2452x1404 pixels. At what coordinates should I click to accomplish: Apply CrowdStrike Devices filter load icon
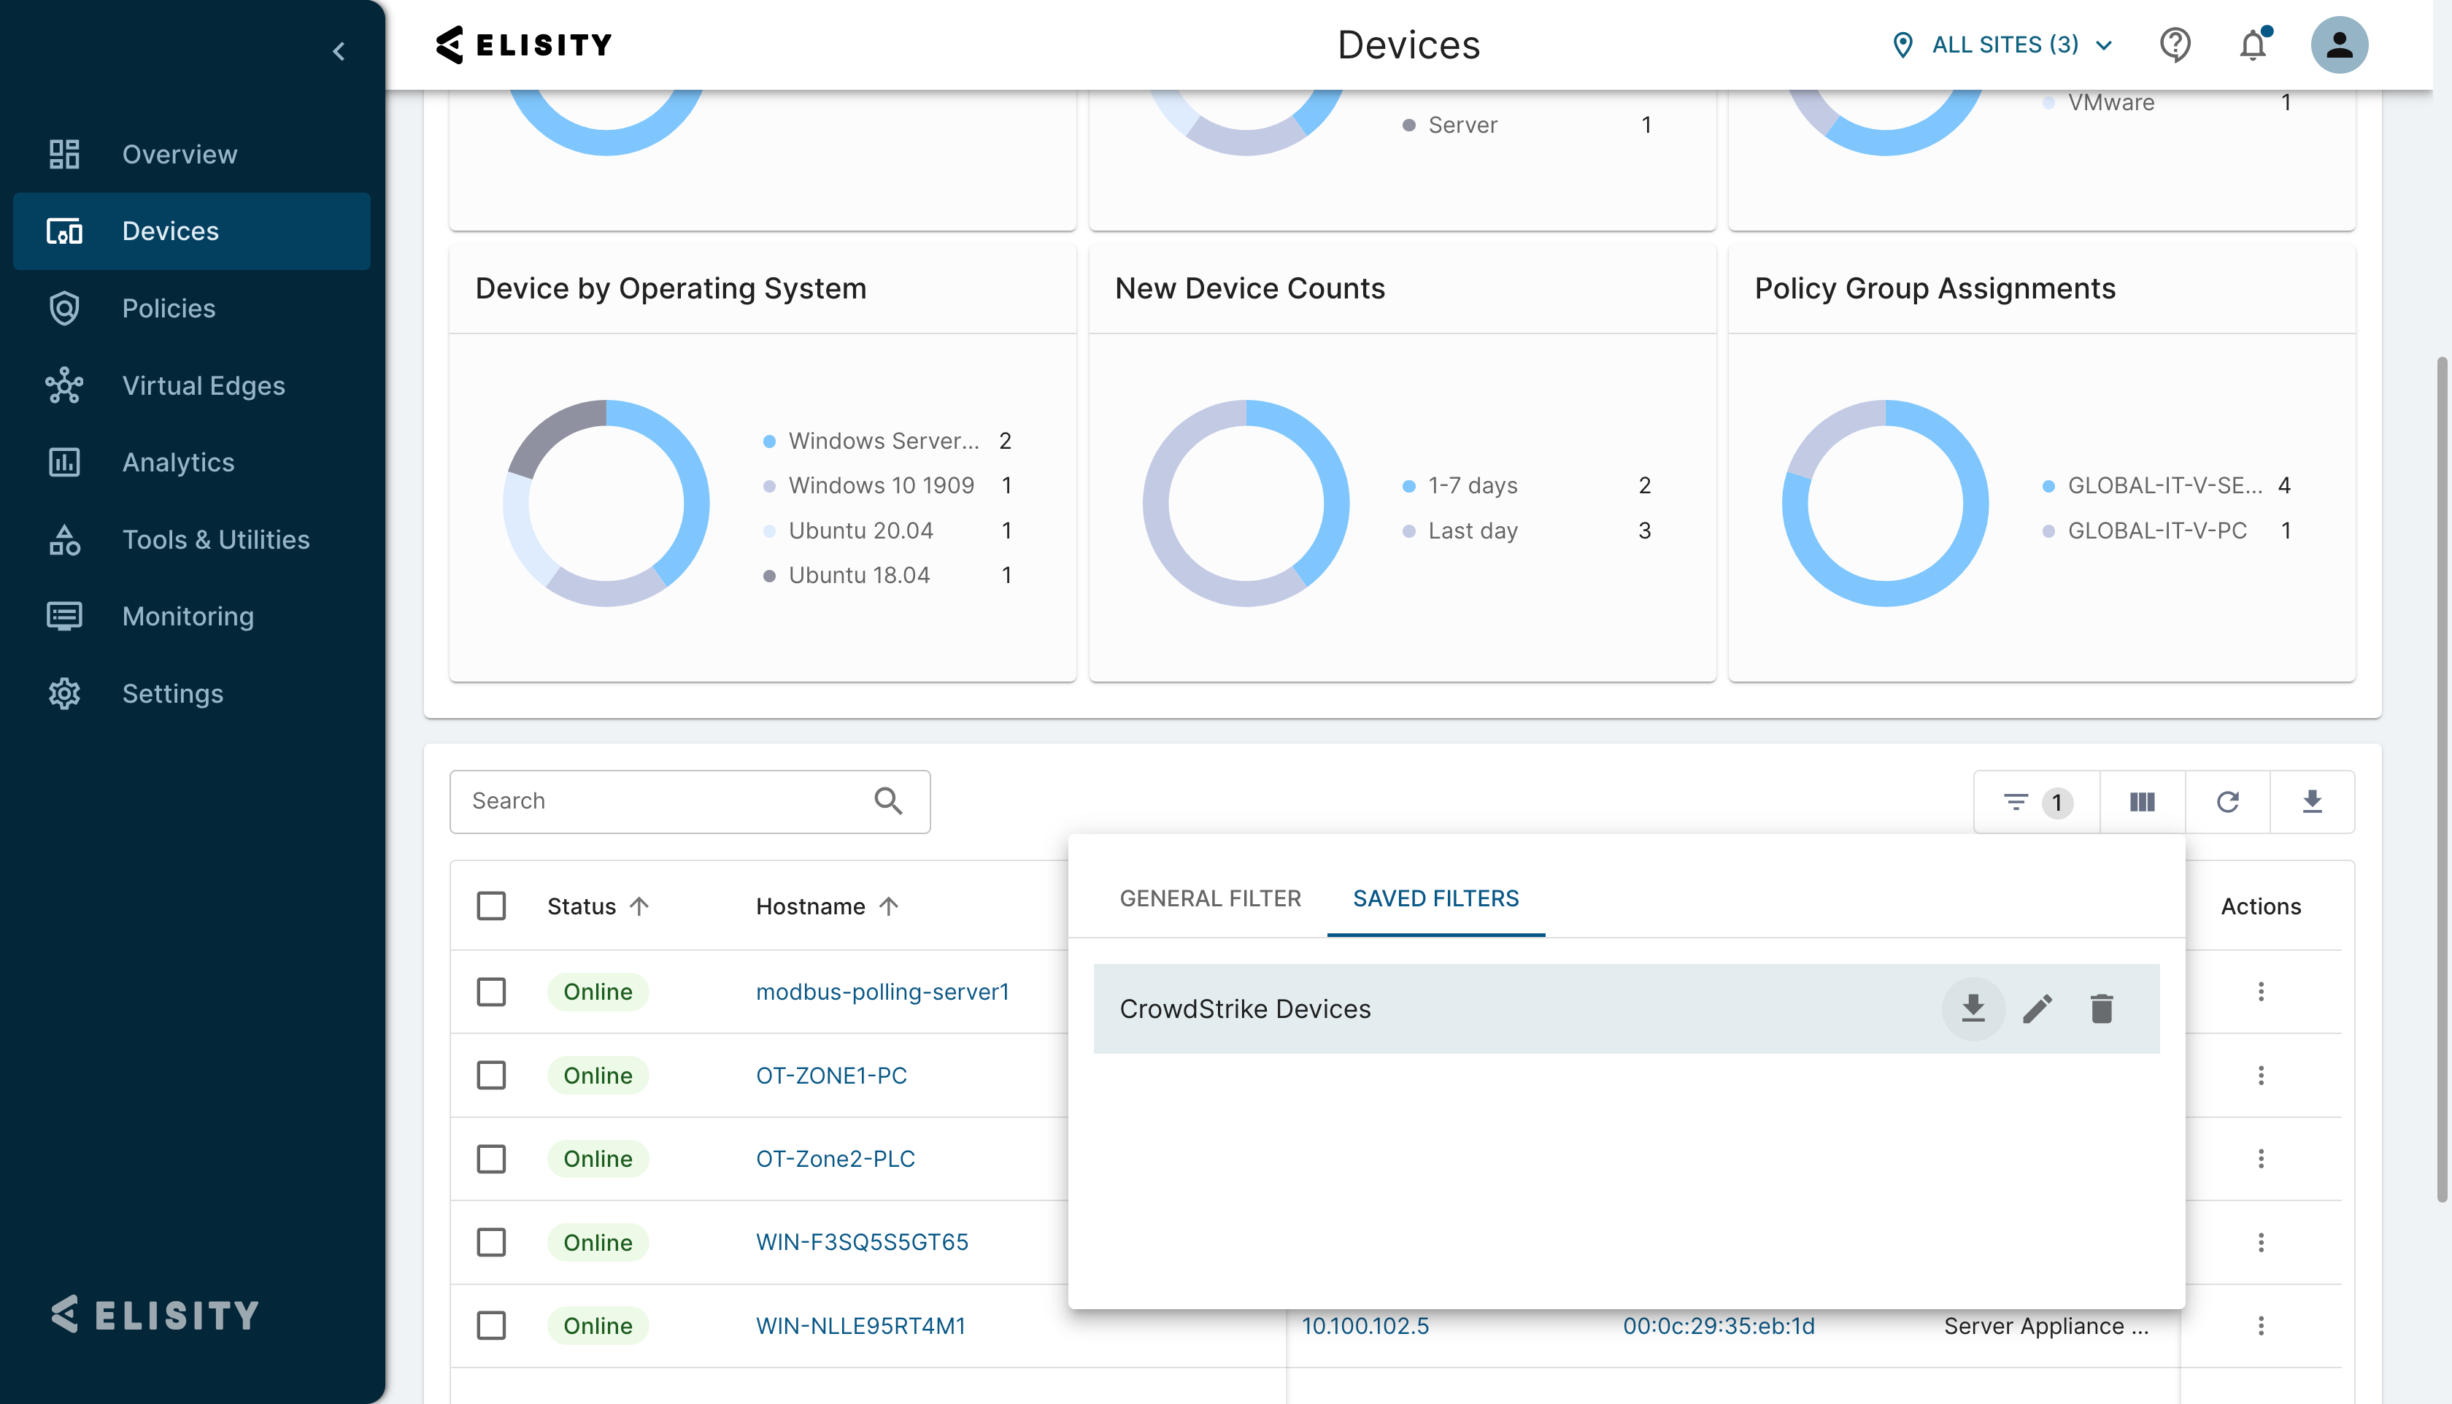[1973, 1008]
